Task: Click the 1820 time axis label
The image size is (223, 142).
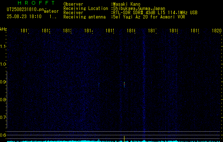Action: 217,31
